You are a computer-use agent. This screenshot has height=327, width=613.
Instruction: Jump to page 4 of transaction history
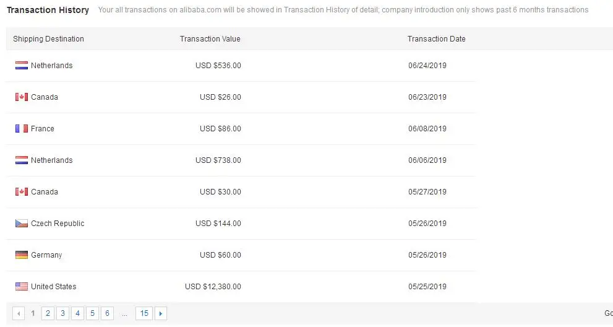click(77, 313)
